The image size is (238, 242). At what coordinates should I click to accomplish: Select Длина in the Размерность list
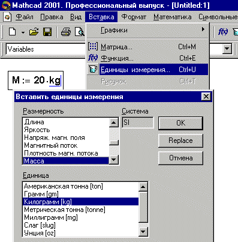pyautogui.click(x=66, y=122)
